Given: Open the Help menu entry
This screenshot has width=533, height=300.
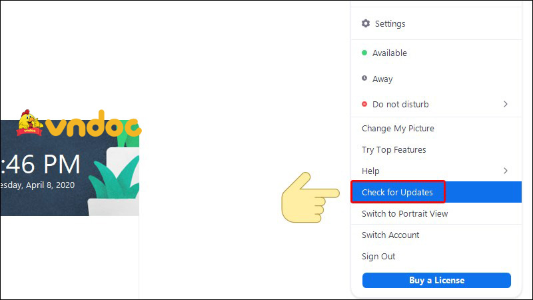Looking at the screenshot, I should [x=370, y=171].
